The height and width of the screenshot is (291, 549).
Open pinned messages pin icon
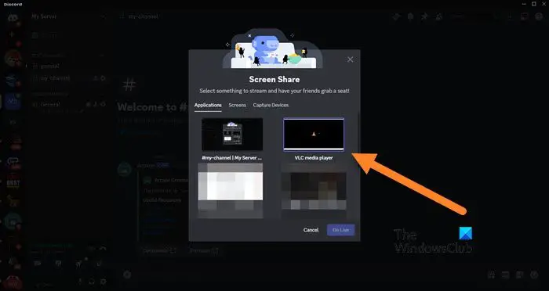pos(424,16)
